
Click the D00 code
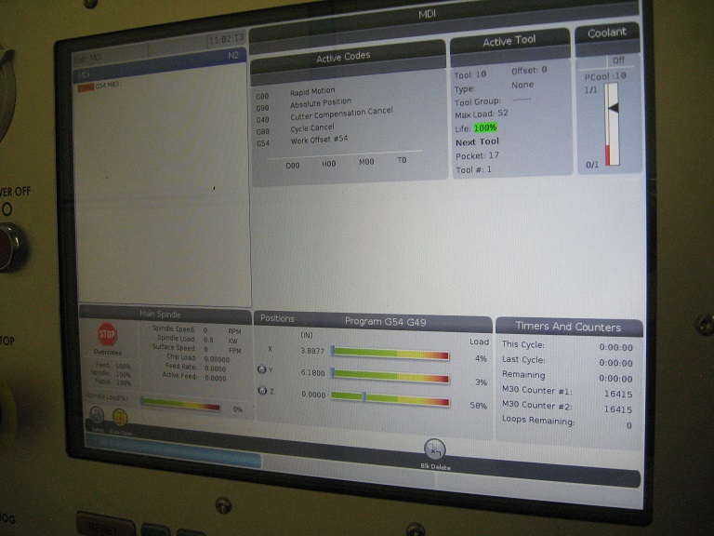pos(293,166)
